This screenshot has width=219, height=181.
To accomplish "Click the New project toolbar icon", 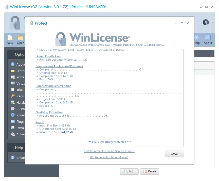I will click(10, 38).
